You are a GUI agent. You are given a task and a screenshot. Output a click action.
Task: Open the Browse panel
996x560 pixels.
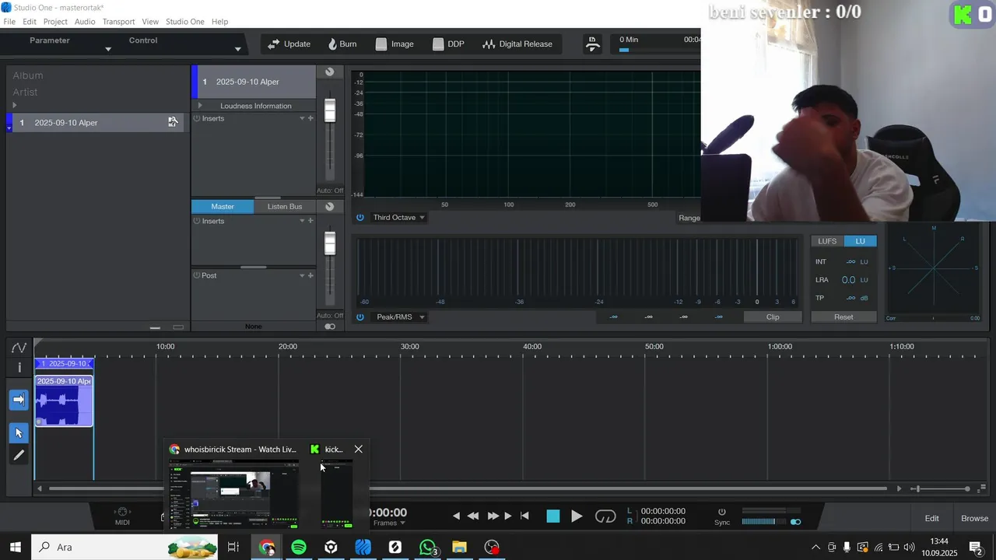(x=974, y=518)
